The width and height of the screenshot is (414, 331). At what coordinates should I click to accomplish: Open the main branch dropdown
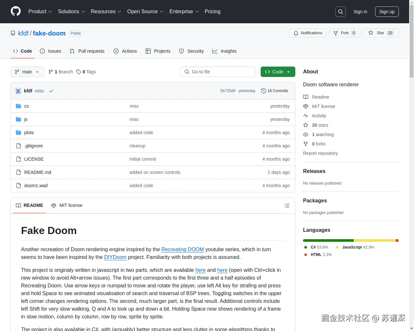[x=27, y=72]
